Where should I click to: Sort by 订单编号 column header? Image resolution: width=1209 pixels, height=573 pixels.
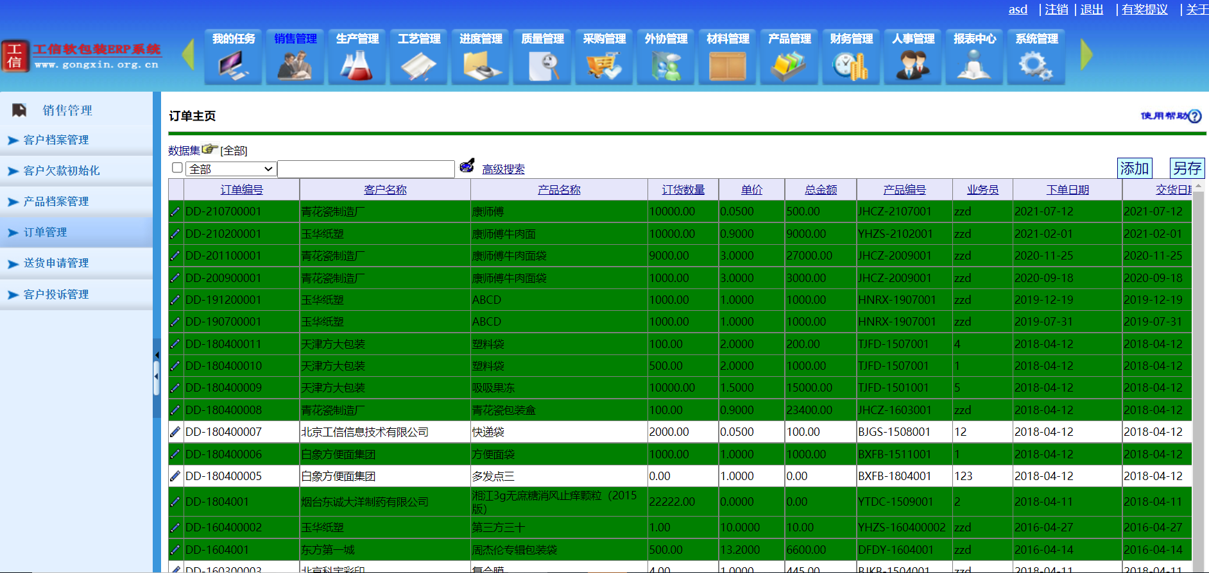(x=242, y=190)
